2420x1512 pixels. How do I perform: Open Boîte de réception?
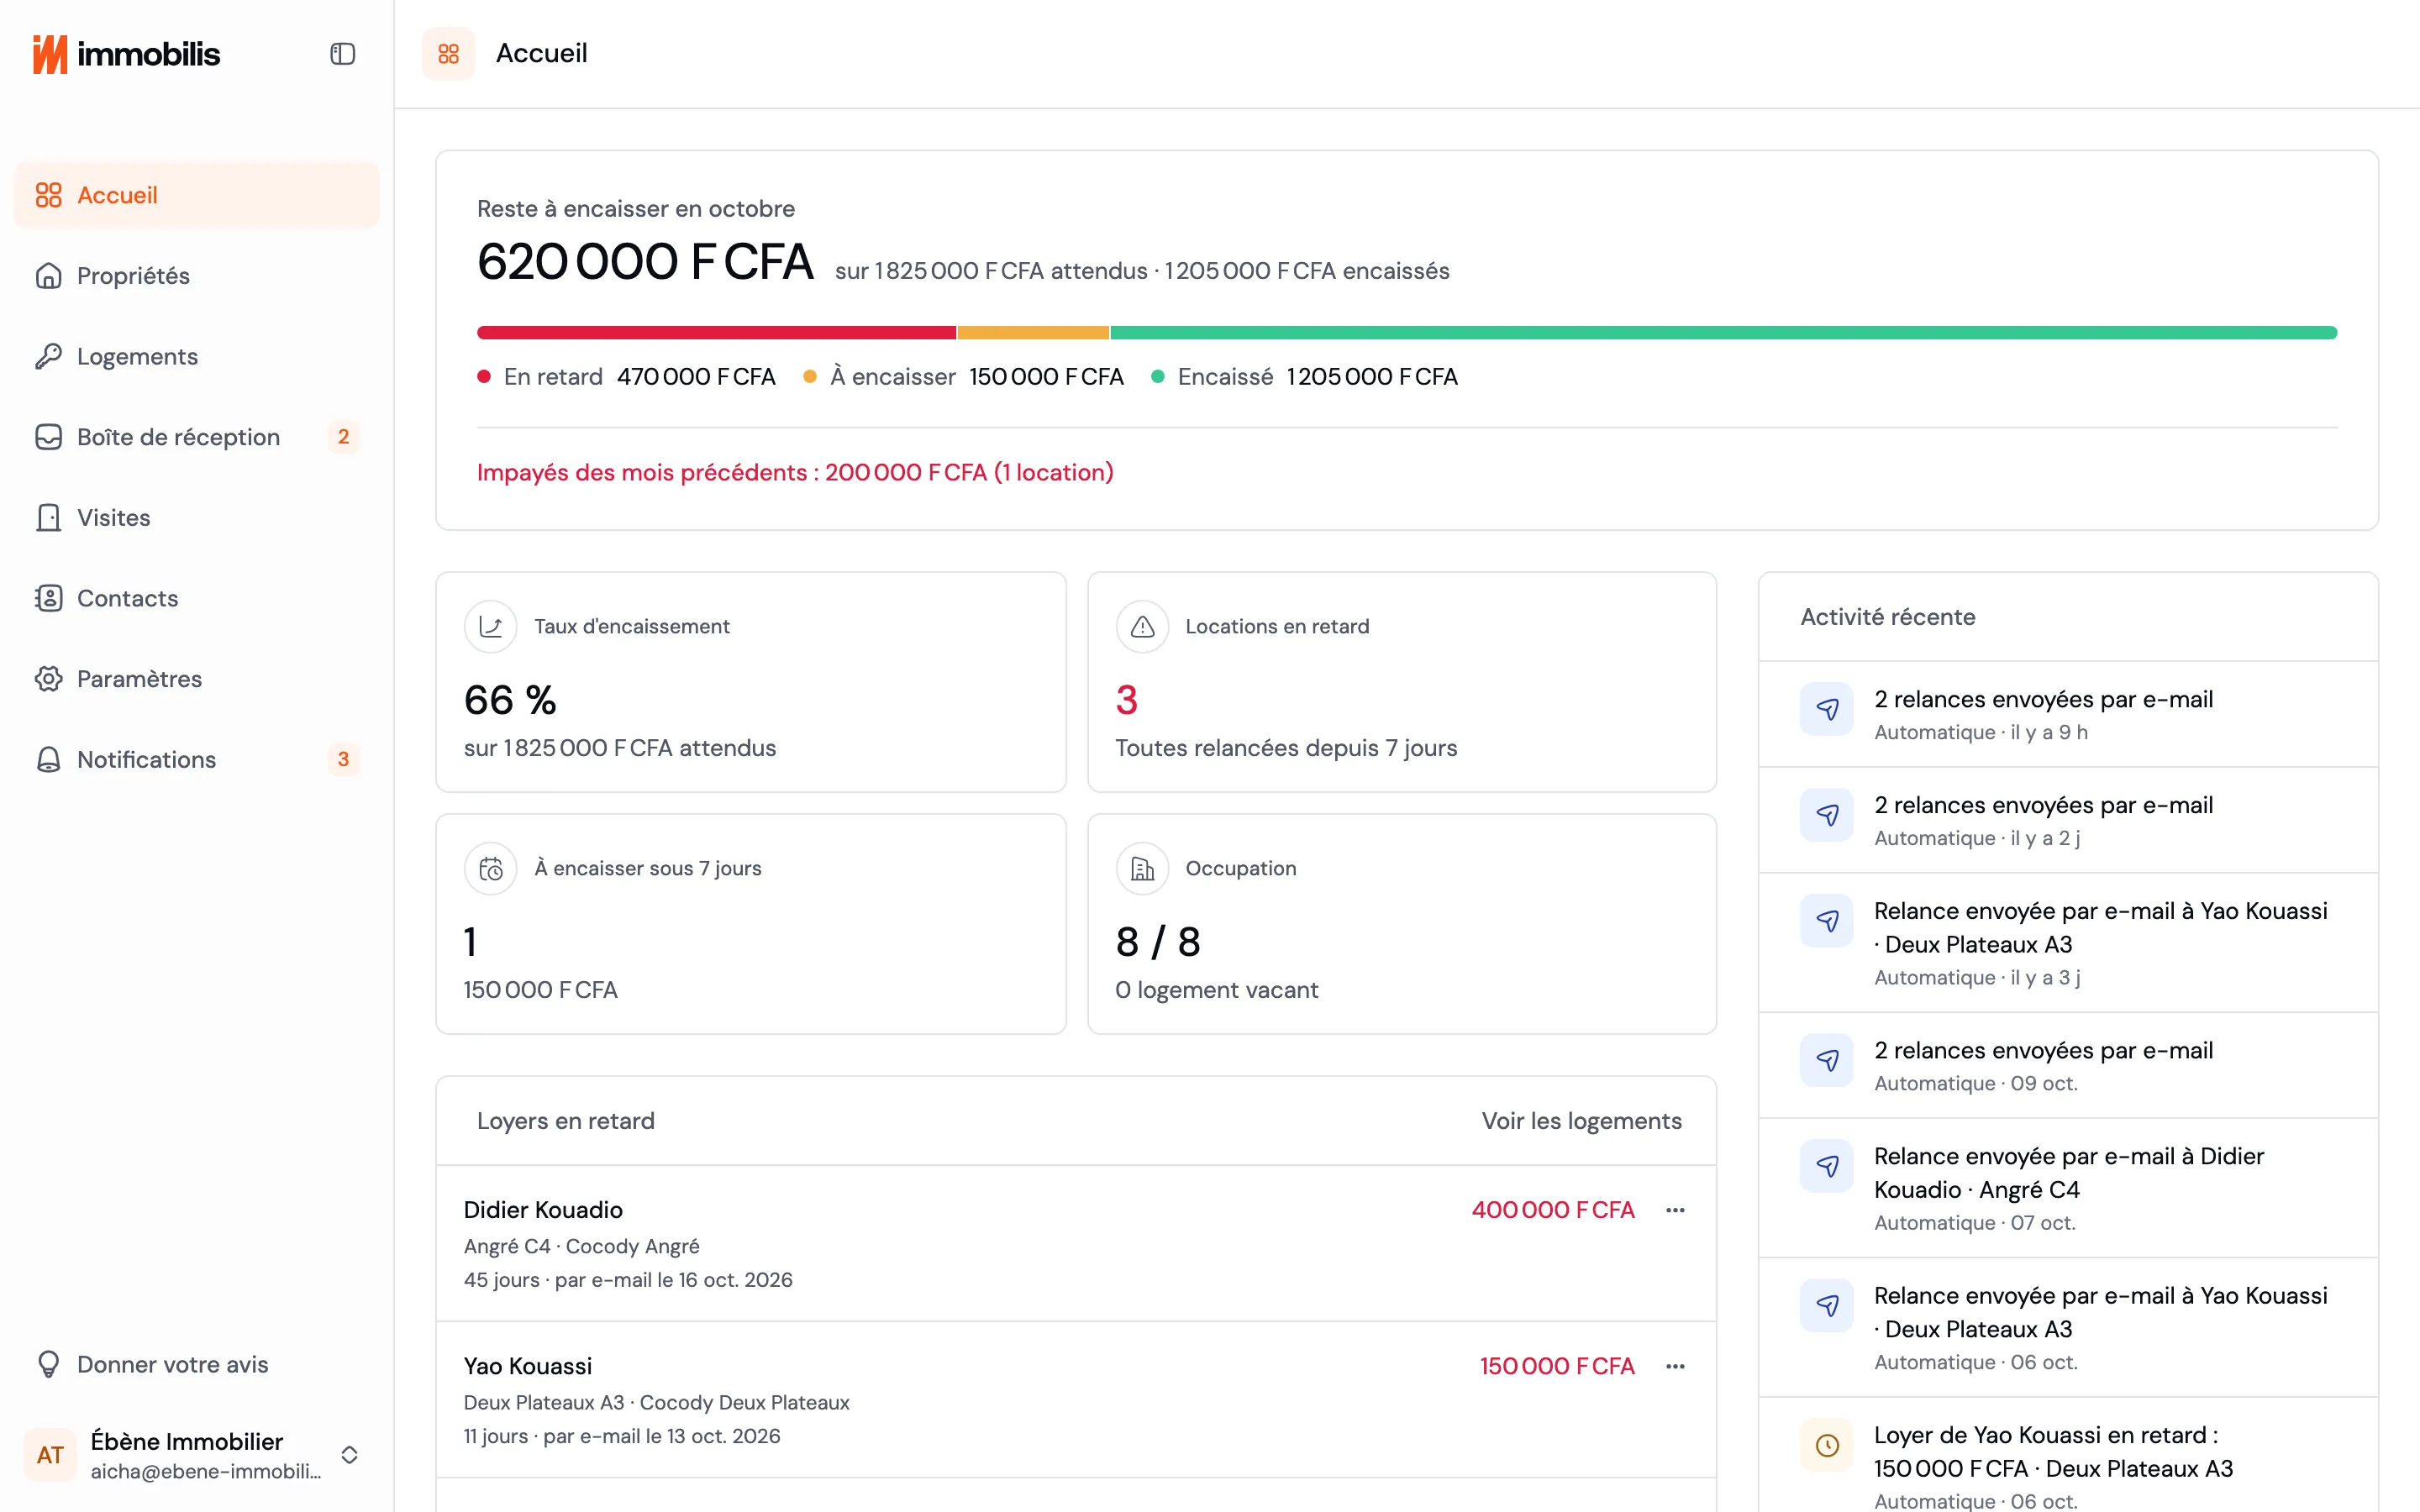[x=196, y=437]
